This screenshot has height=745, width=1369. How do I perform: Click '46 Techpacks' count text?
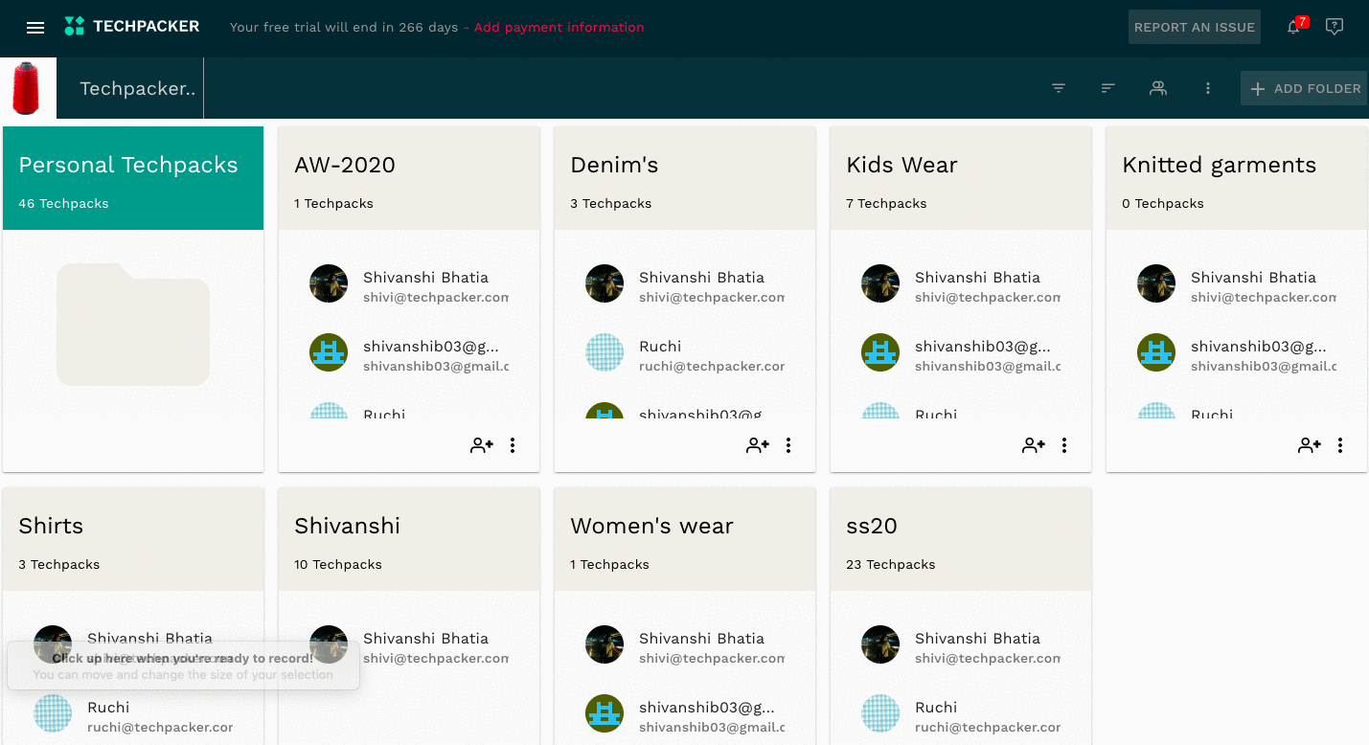[x=63, y=203]
